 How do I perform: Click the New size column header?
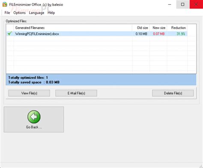pos(158,28)
